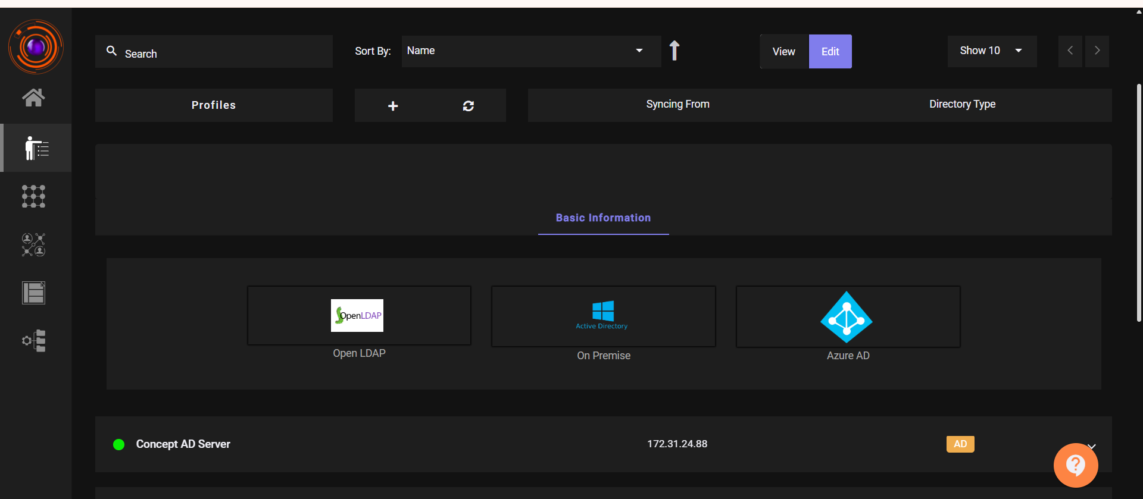This screenshot has height=499, width=1143.
Task: Open the person-list profiles sidebar icon
Action: 36,148
